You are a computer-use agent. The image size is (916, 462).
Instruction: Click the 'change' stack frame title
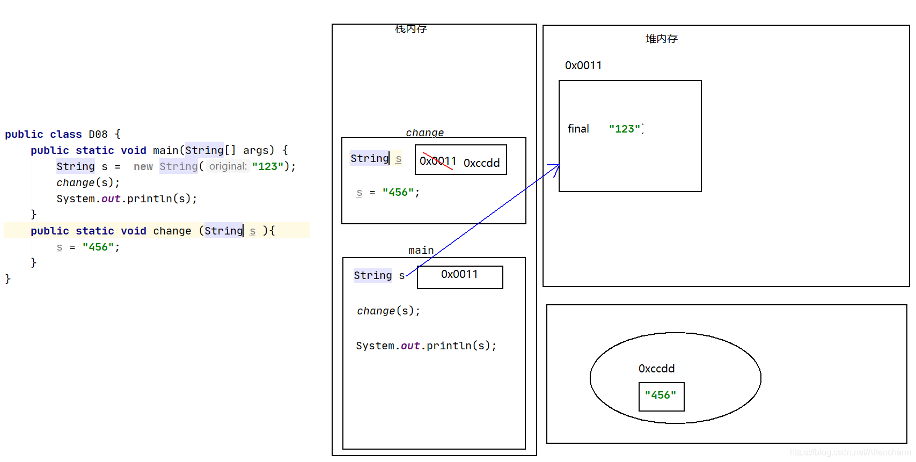425,133
